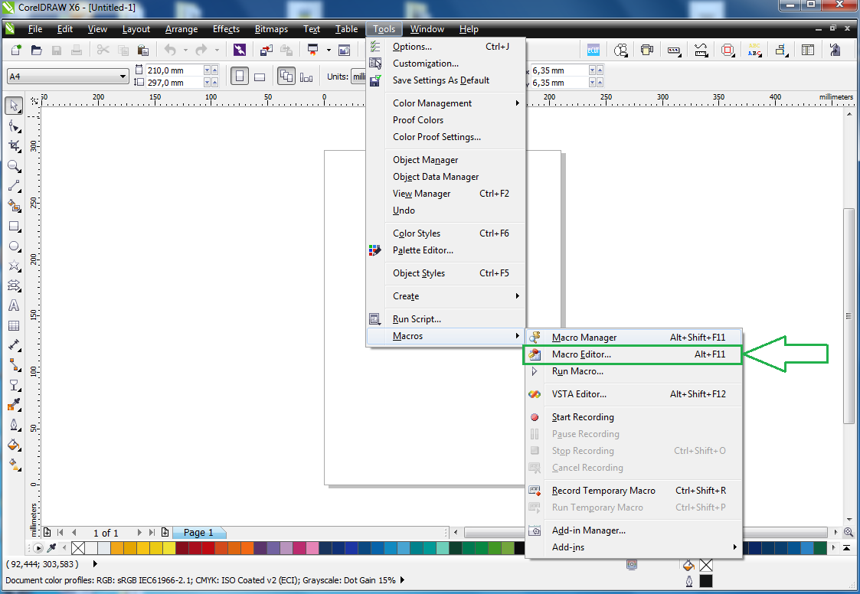
Task: Select the Smart Fill tool
Action: [x=15, y=206]
